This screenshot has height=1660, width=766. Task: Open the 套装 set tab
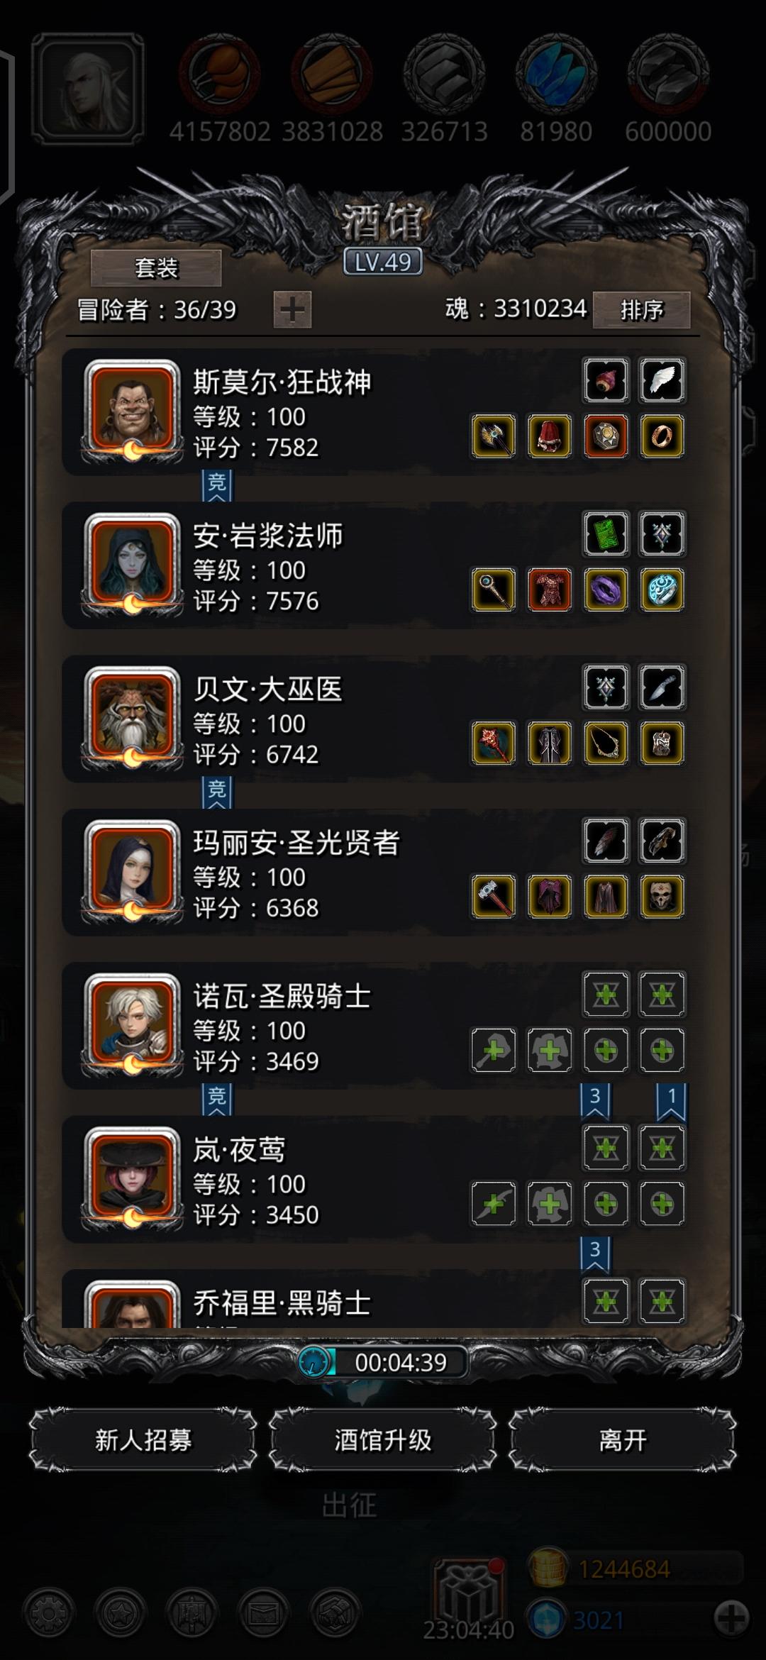(156, 268)
